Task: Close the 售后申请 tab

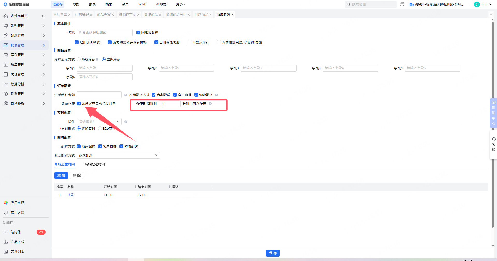Action: [69, 15]
